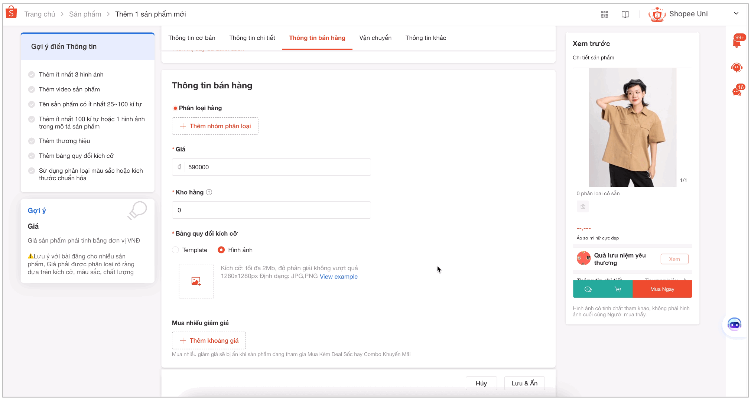Open the View example link
Screen dimensions: 751x401
click(x=338, y=277)
